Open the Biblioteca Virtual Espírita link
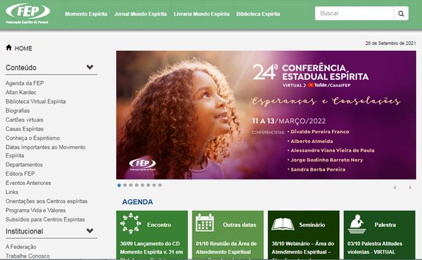This screenshot has width=422, height=260. coord(35,102)
